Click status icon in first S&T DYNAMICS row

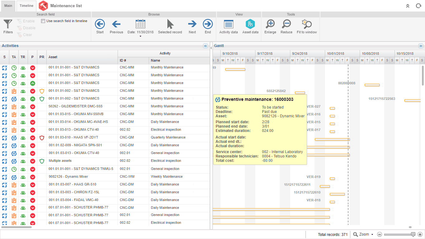[5, 68]
